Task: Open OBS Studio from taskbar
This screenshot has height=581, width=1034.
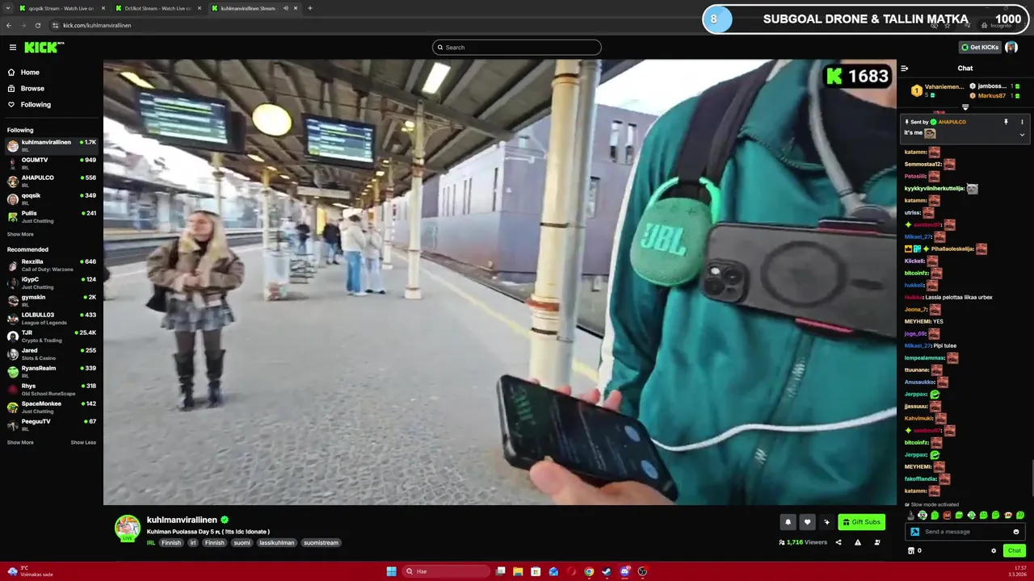Action: pyautogui.click(x=642, y=571)
